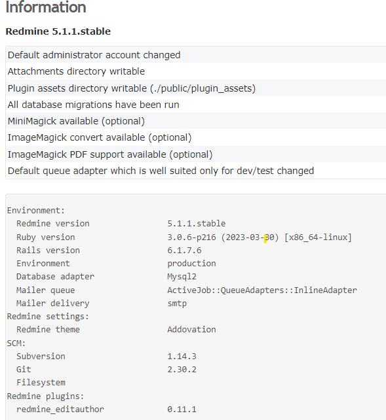Screen dimensions: 386x420
Task: Click Default administrator account changed row
Action: coord(196,55)
